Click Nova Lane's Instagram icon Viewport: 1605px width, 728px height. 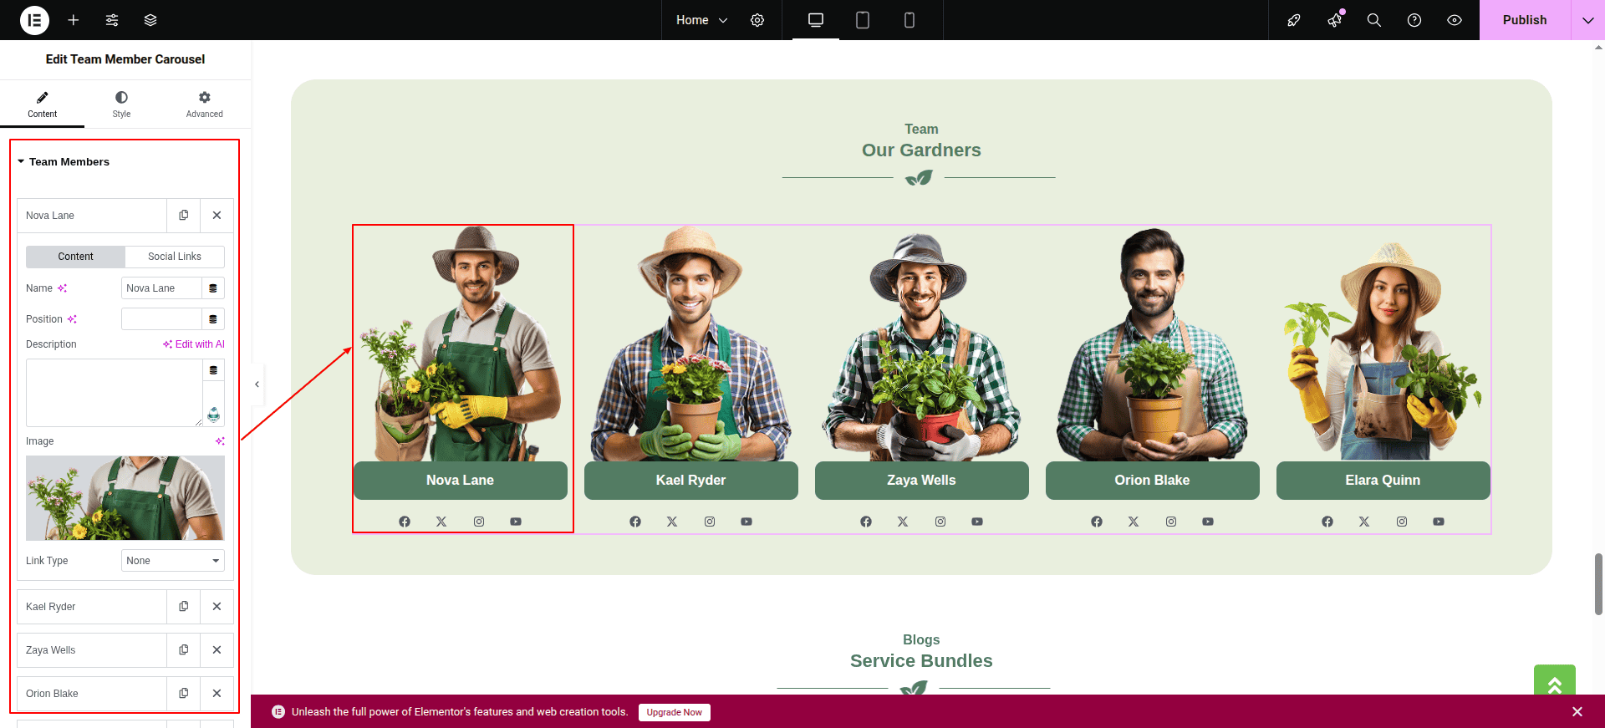tap(479, 522)
